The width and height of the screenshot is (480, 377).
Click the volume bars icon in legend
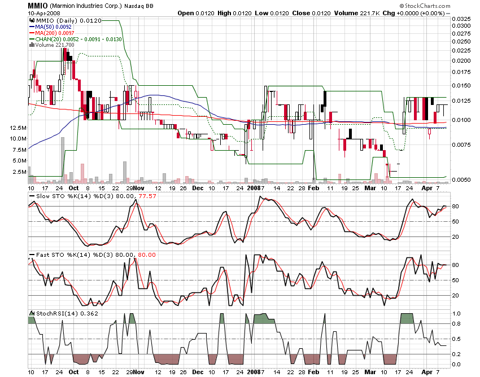click(32, 45)
